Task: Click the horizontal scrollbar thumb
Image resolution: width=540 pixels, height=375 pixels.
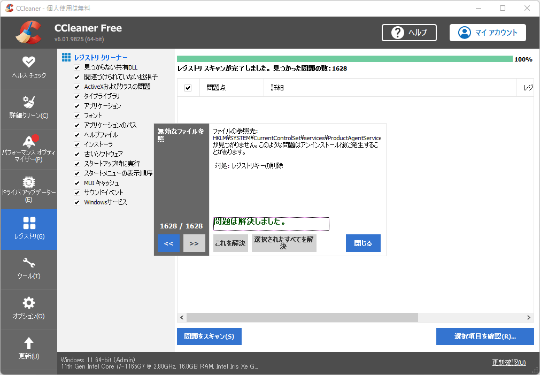Action: coord(303,317)
